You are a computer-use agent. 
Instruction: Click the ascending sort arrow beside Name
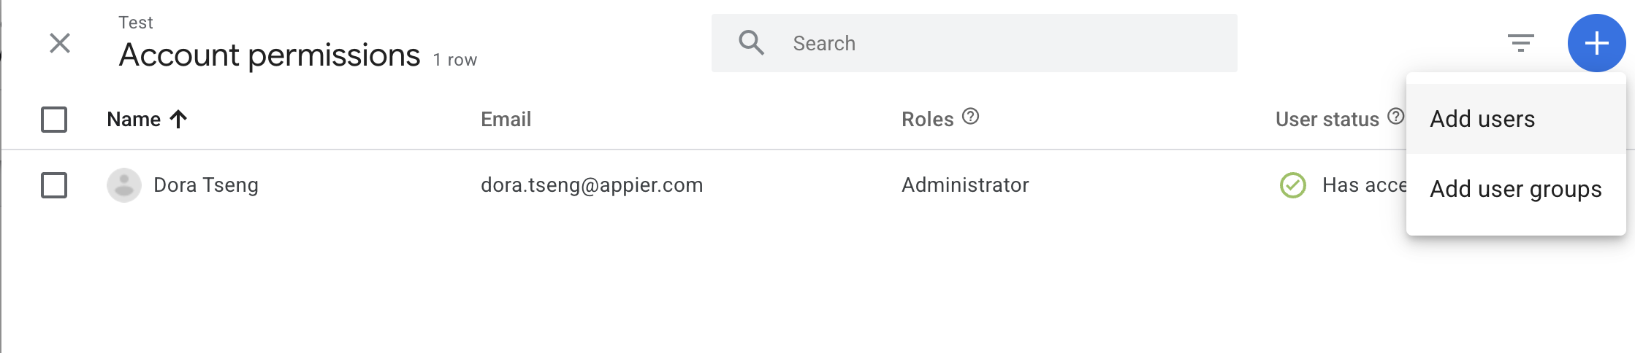178,119
